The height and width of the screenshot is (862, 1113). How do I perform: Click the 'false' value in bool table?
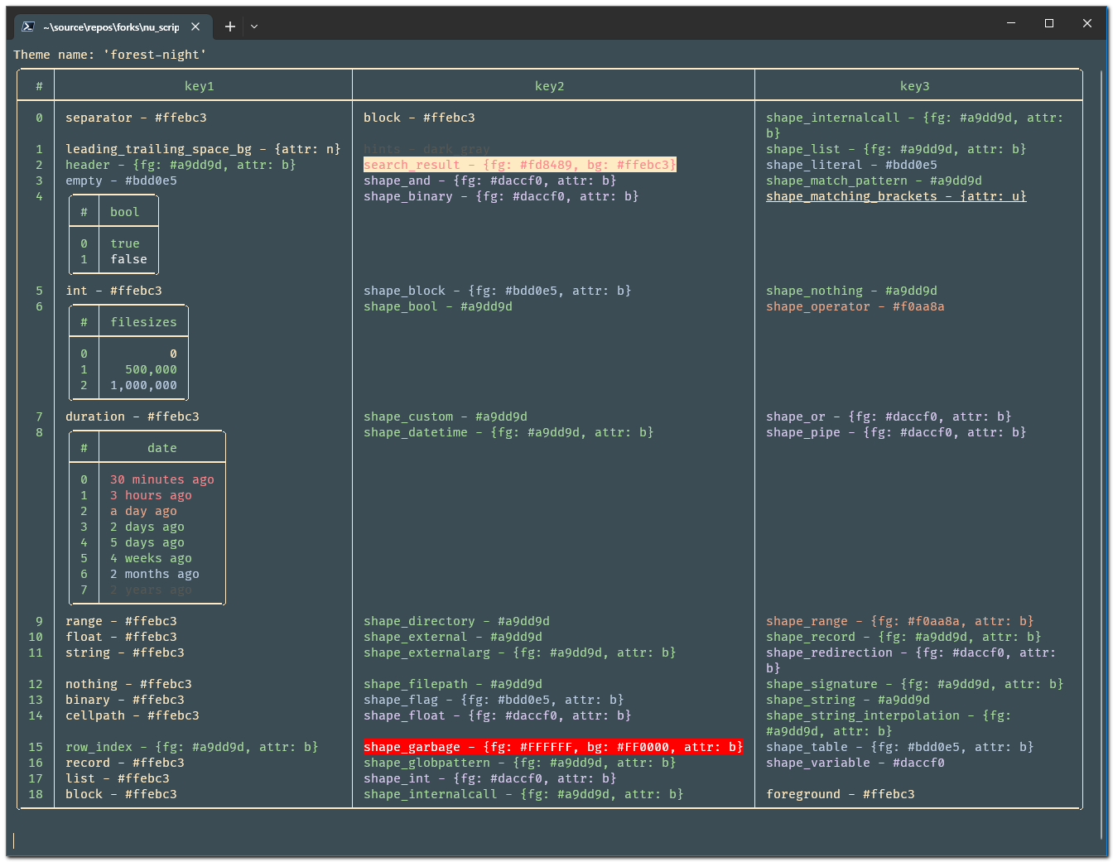click(129, 259)
